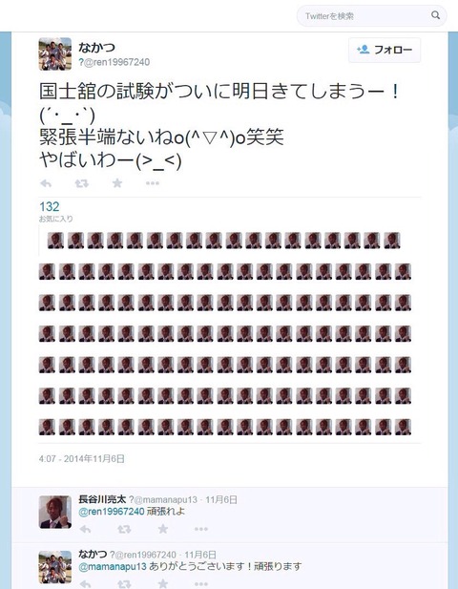Image resolution: width=458 pixels, height=589 pixels.
Task: Open the @ren19967240 handle in header
Action: click(114, 62)
